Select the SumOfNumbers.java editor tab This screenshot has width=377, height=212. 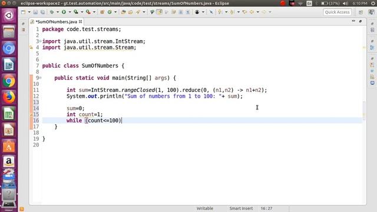(x=57, y=22)
